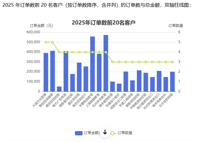Click the right axis value 3
Image resolution: width=206 pixels, height=142 pixels.
[x=179, y=62]
